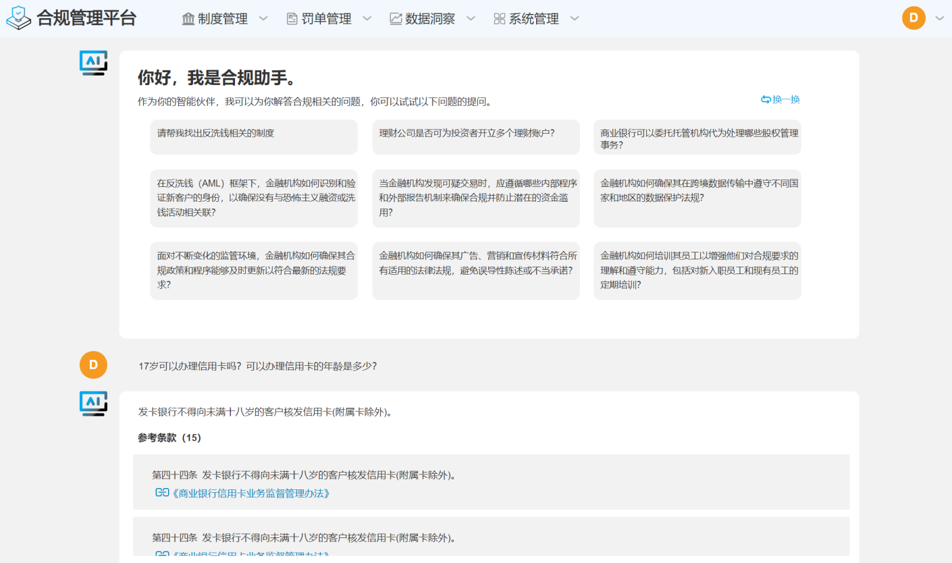The height and width of the screenshot is (563, 952).
Task: Open the first 《商业银行信用卡业务监督管理办法》 link
Action: [253, 493]
